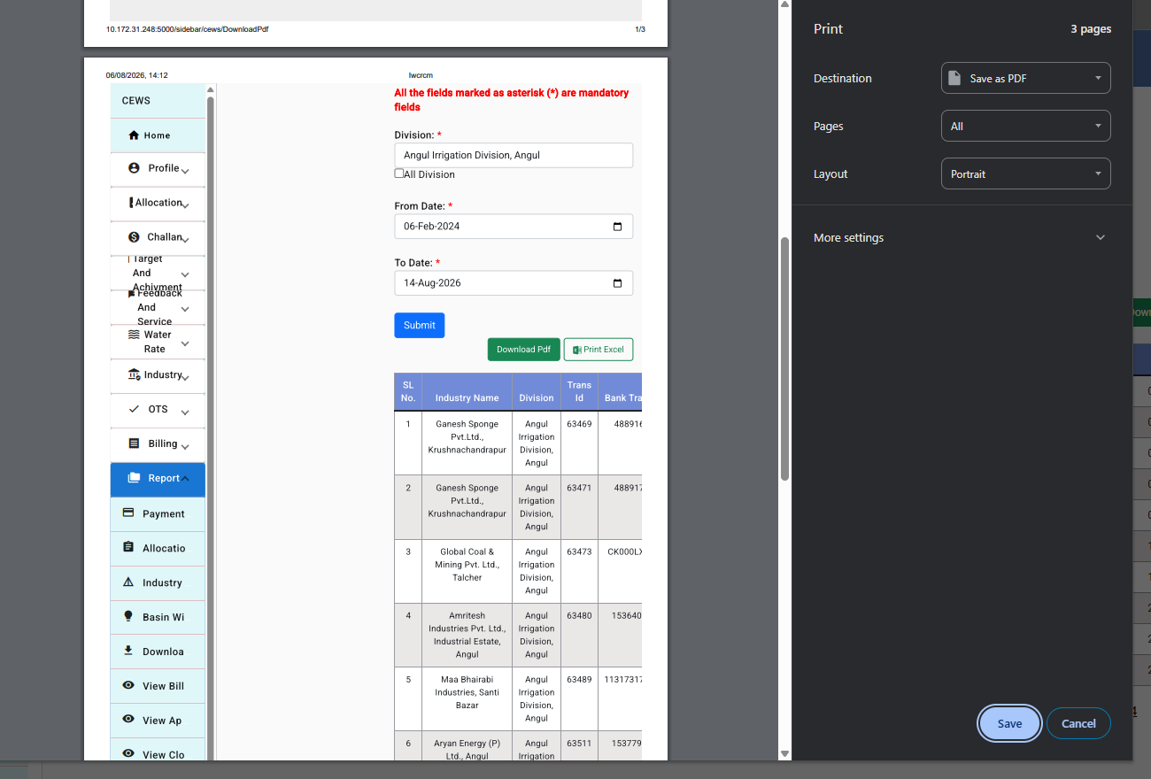Image resolution: width=1151 pixels, height=779 pixels.
Task: Click the Print Excel button
Action: click(x=599, y=350)
